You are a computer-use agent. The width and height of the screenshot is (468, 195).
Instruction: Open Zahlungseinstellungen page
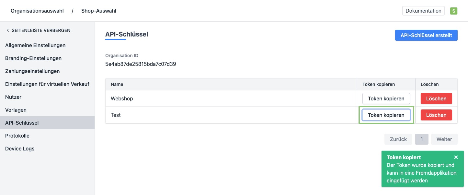click(32, 71)
